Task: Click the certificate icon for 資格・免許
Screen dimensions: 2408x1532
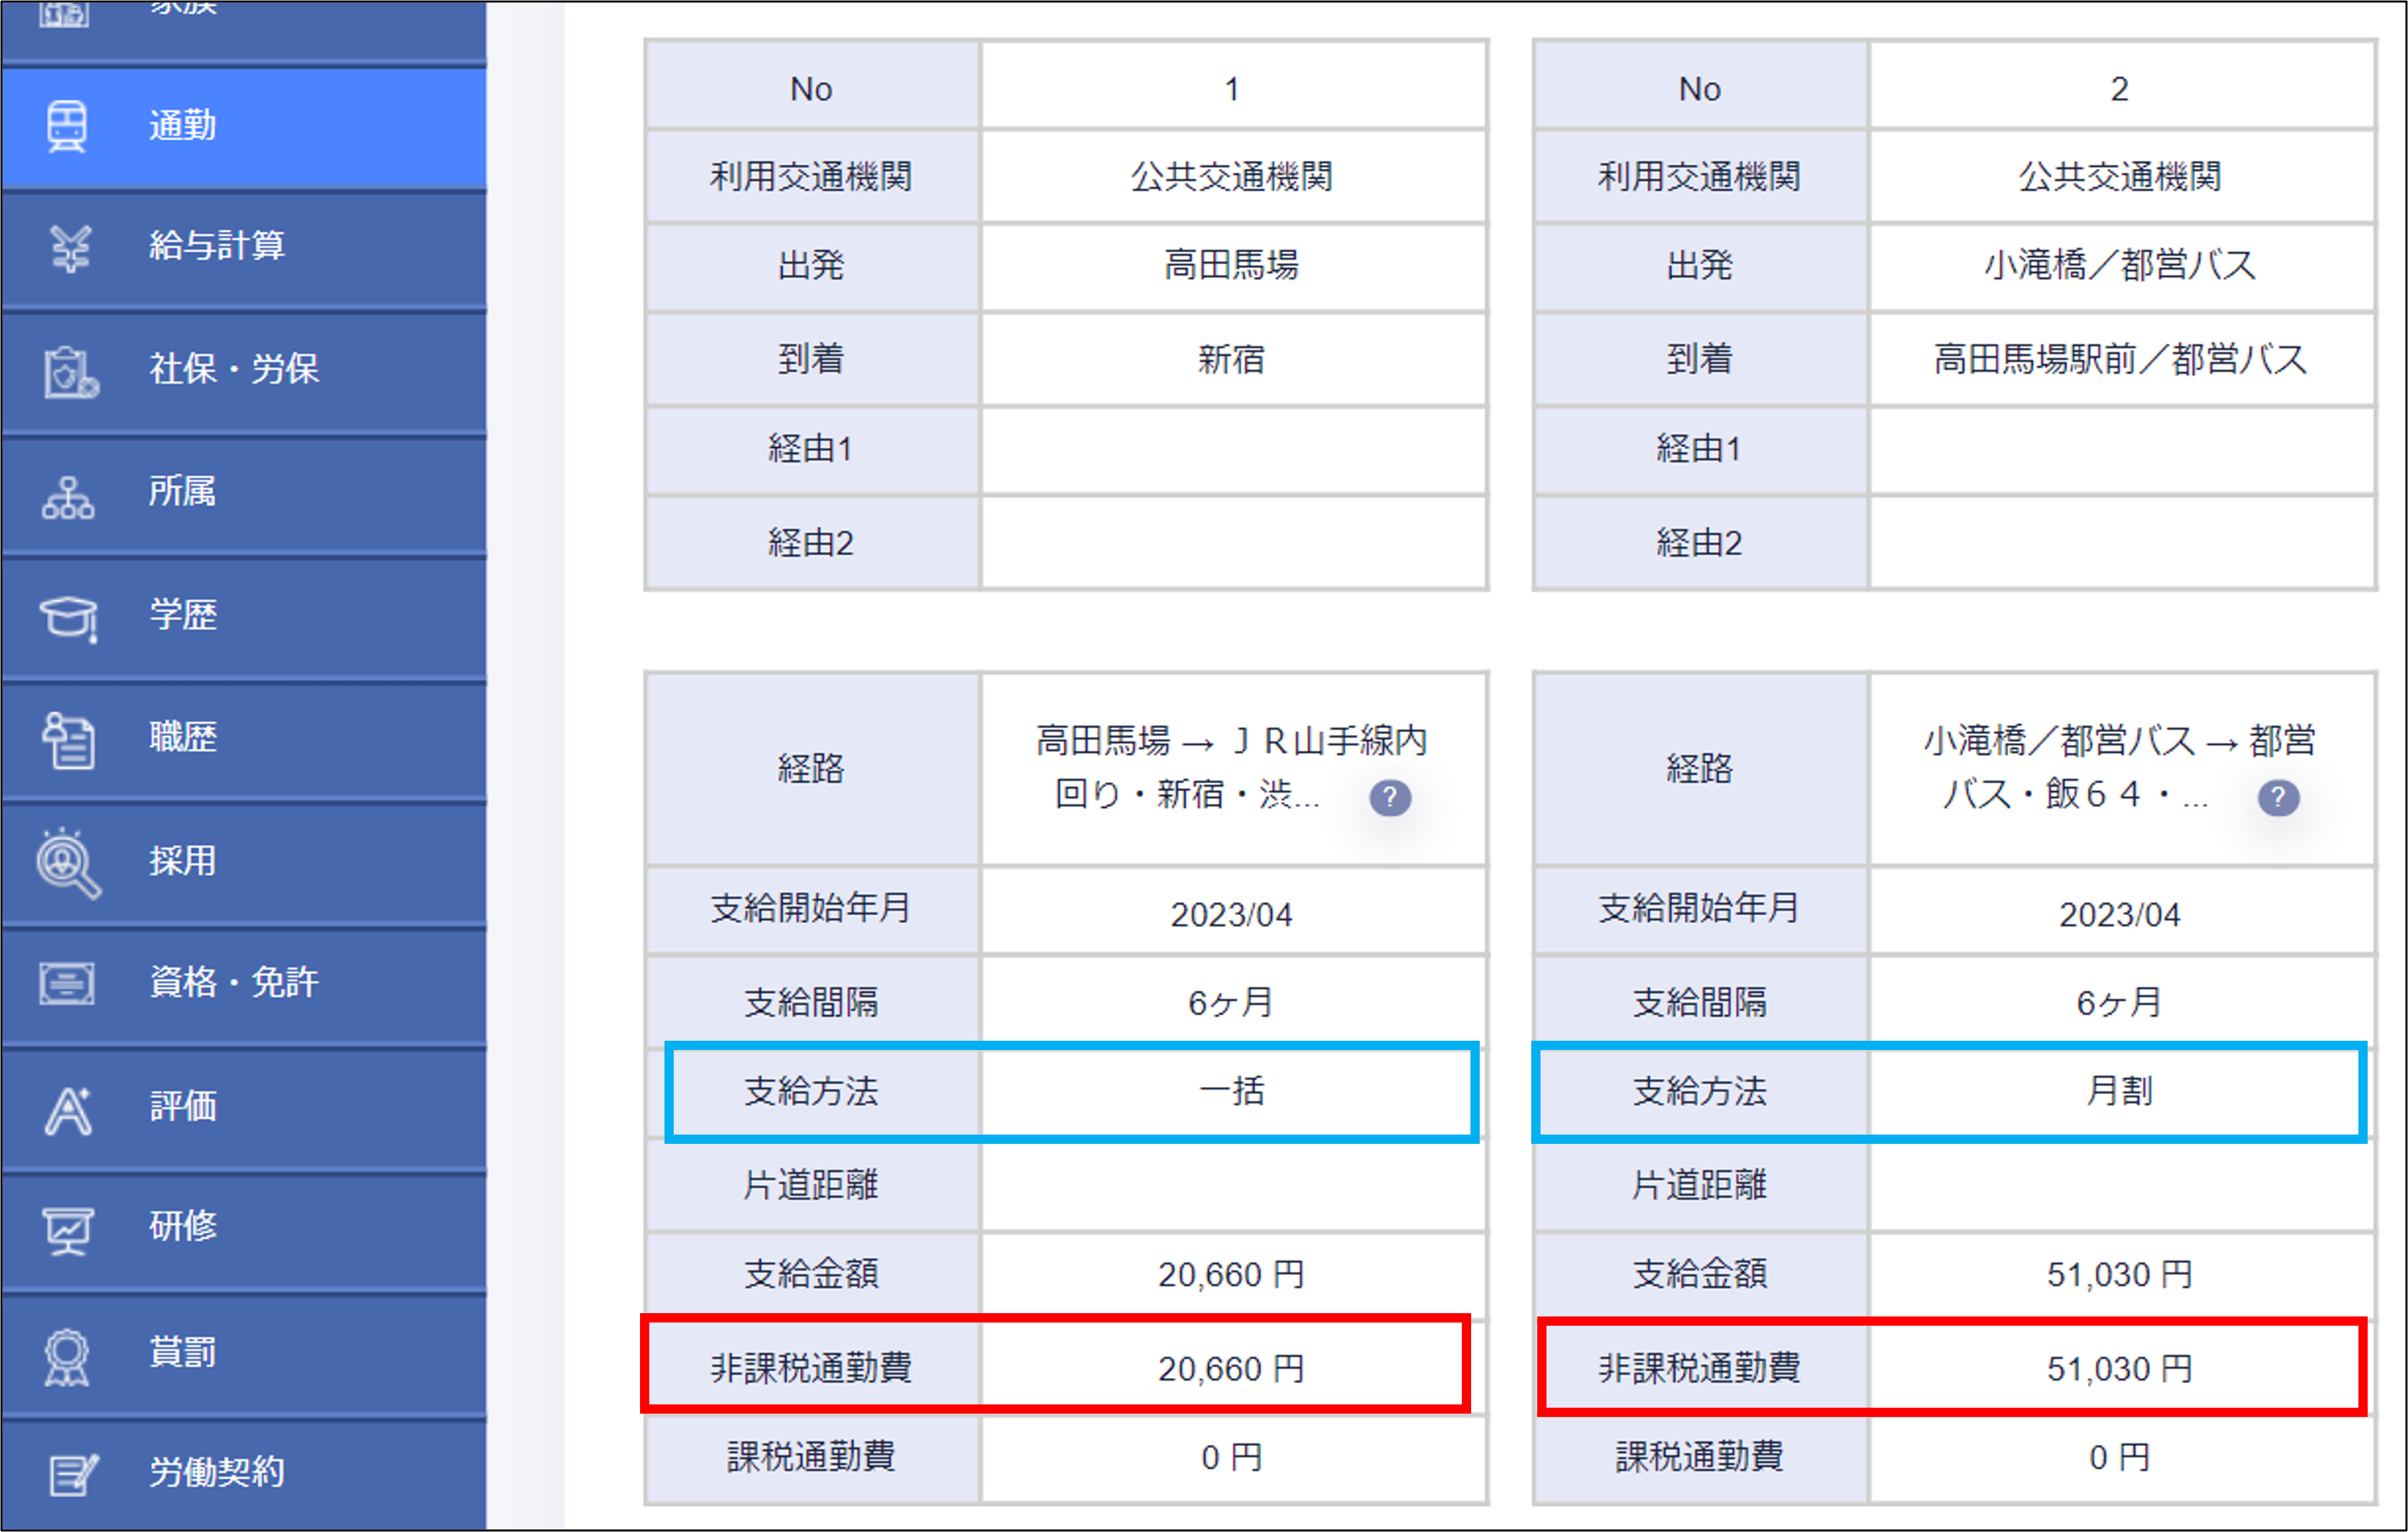Action: (67, 983)
